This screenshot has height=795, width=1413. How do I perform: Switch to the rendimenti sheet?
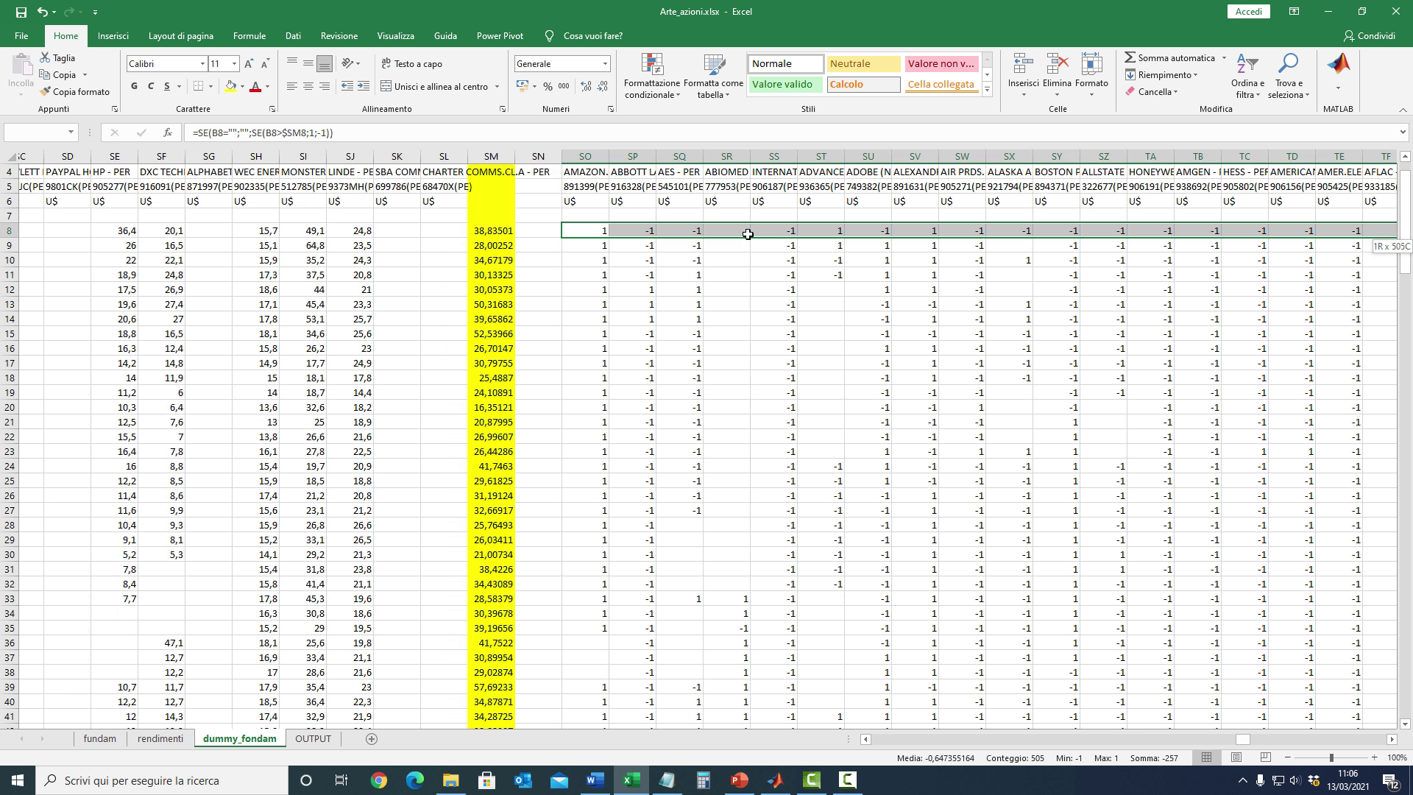(x=160, y=739)
